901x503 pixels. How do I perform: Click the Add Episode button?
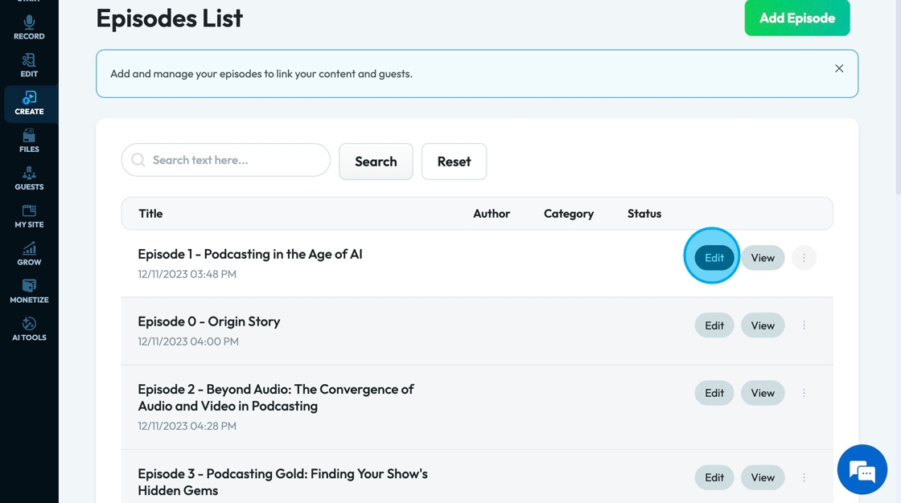(x=796, y=18)
